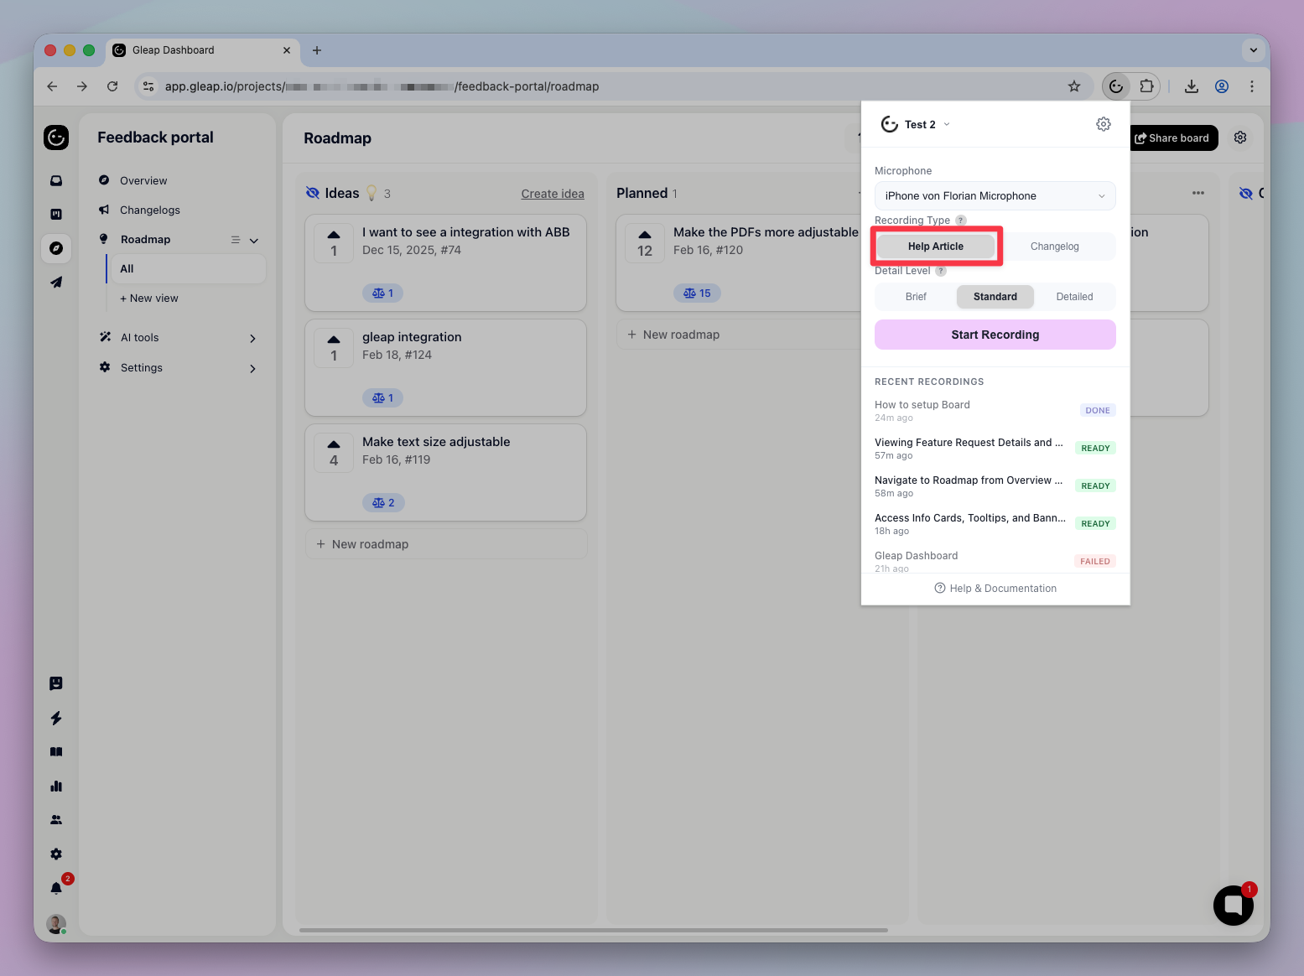Click the Detail Level help question mark
1304x976 pixels.
tap(941, 271)
